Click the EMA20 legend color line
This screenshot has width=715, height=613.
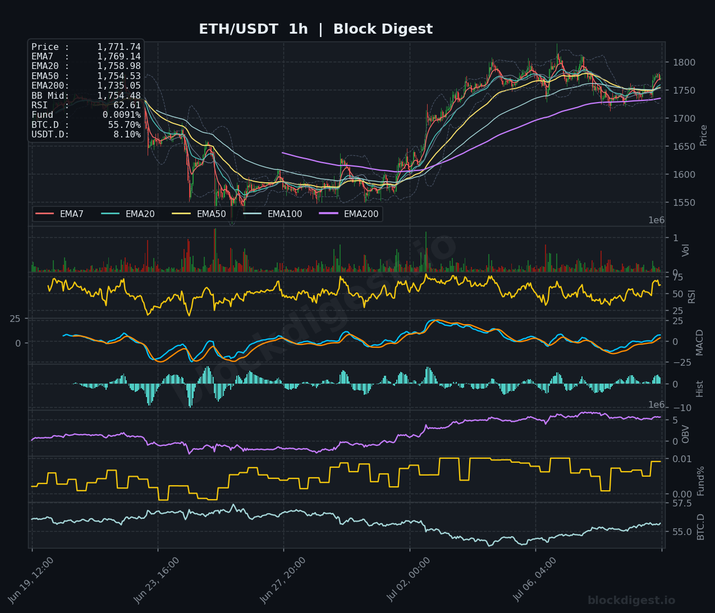[x=111, y=214]
